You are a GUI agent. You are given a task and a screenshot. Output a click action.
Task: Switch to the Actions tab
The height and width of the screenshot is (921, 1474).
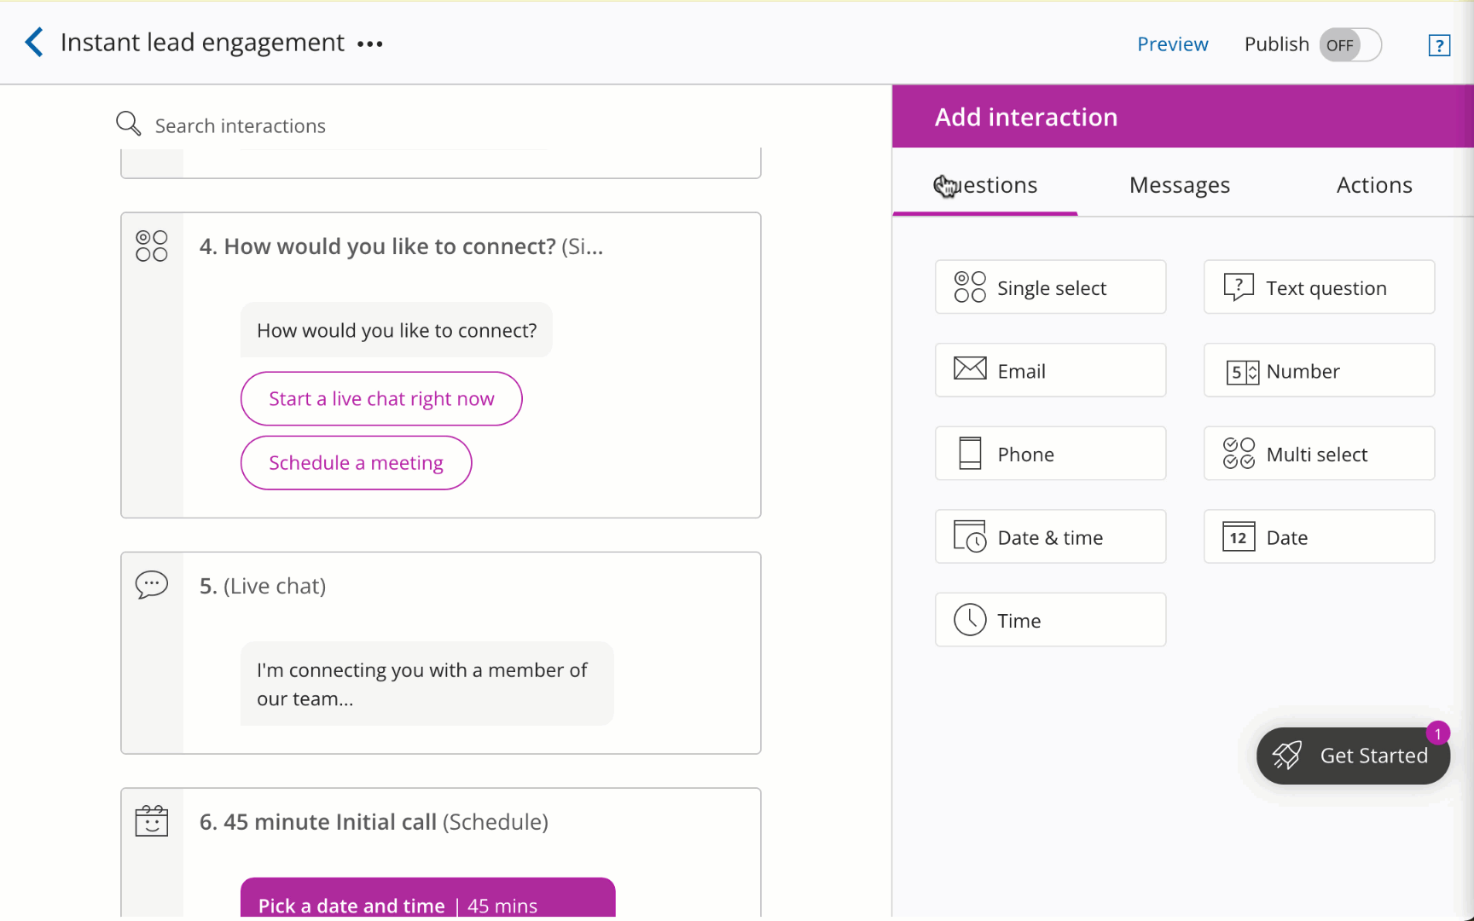(x=1373, y=185)
